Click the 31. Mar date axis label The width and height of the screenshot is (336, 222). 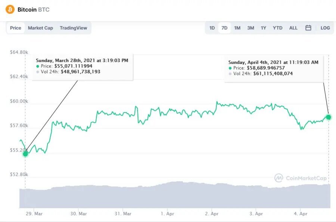[x=123, y=214]
